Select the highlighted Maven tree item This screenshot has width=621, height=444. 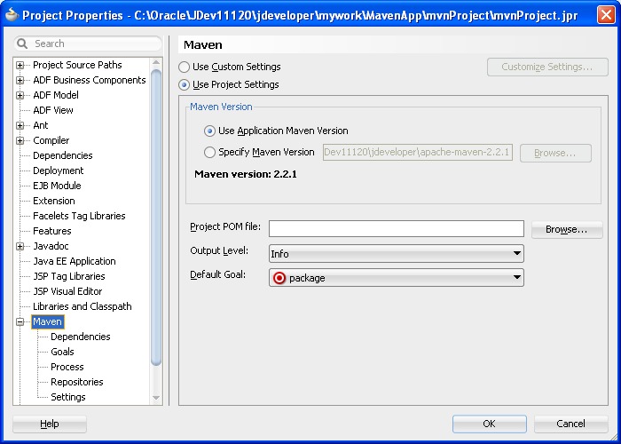(x=48, y=321)
